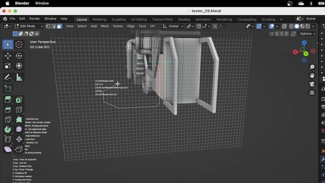The image size is (325, 183).
Task: Open the Render menu
Action: pos(35,19)
